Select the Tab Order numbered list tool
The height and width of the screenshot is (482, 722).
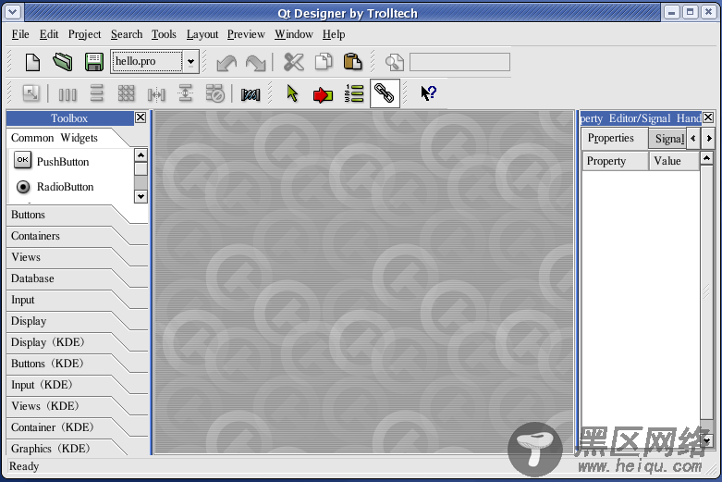coord(354,93)
